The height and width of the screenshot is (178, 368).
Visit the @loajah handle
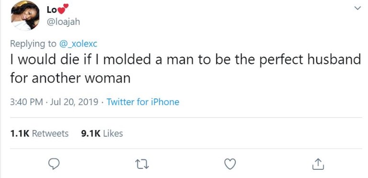[x=63, y=22]
